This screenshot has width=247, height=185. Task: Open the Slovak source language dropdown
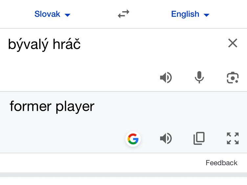tap(52, 14)
